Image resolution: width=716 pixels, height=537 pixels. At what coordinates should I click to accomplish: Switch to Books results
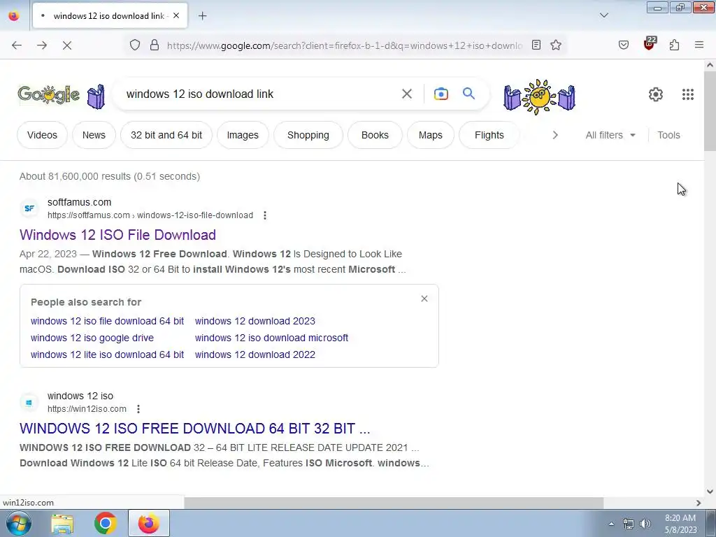pos(375,135)
